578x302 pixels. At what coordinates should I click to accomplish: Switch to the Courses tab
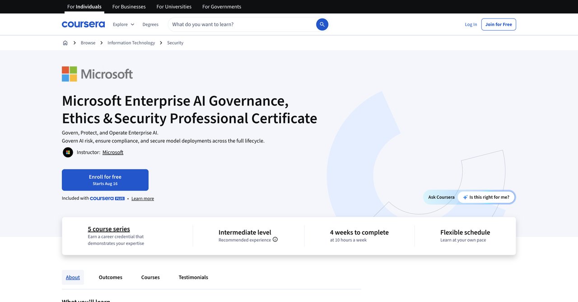[150, 277]
